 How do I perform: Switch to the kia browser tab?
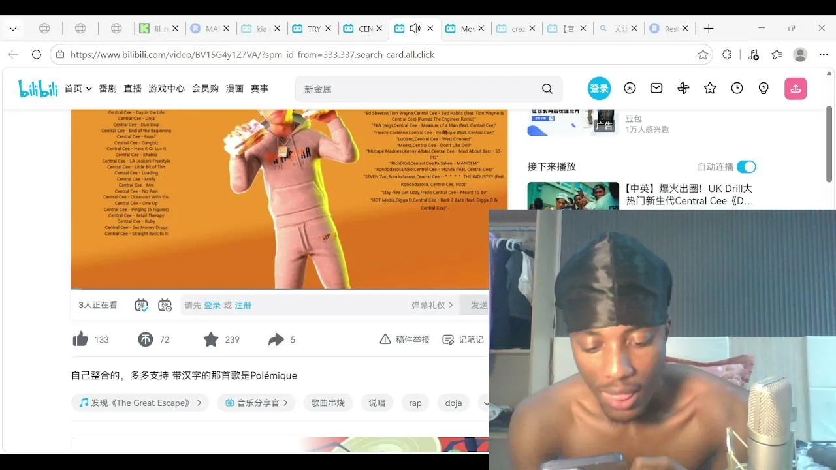coord(259,29)
